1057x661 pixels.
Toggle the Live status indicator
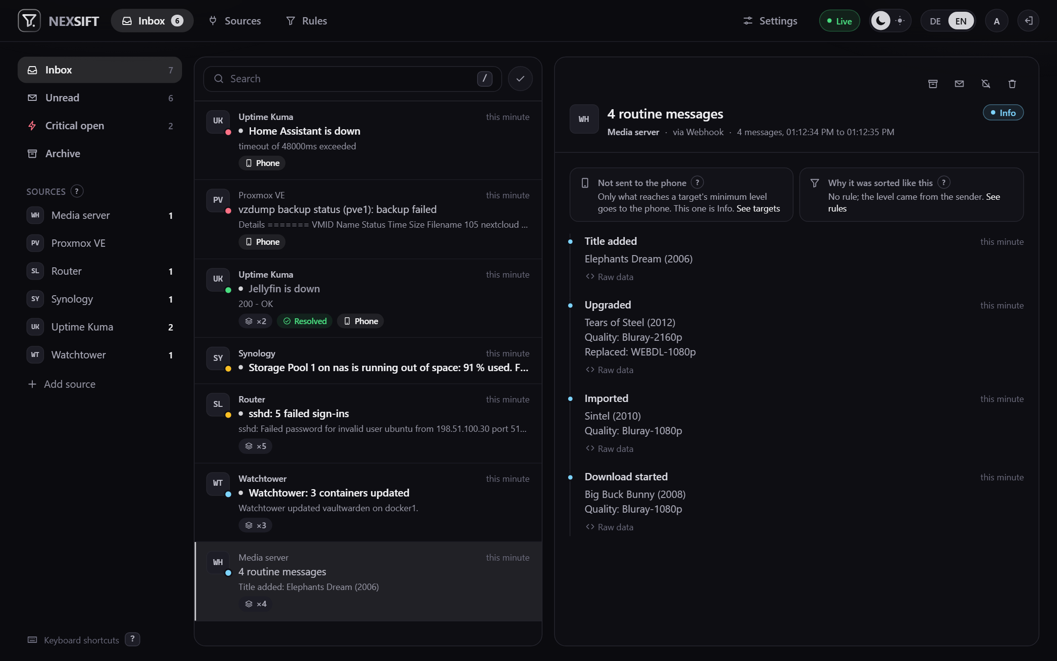coord(839,21)
